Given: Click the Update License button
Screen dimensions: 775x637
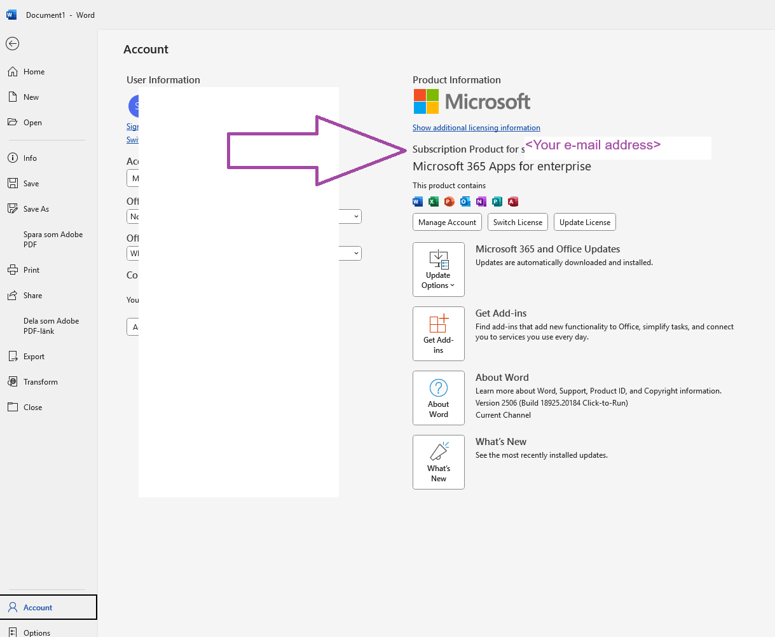Looking at the screenshot, I should (585, 222).
